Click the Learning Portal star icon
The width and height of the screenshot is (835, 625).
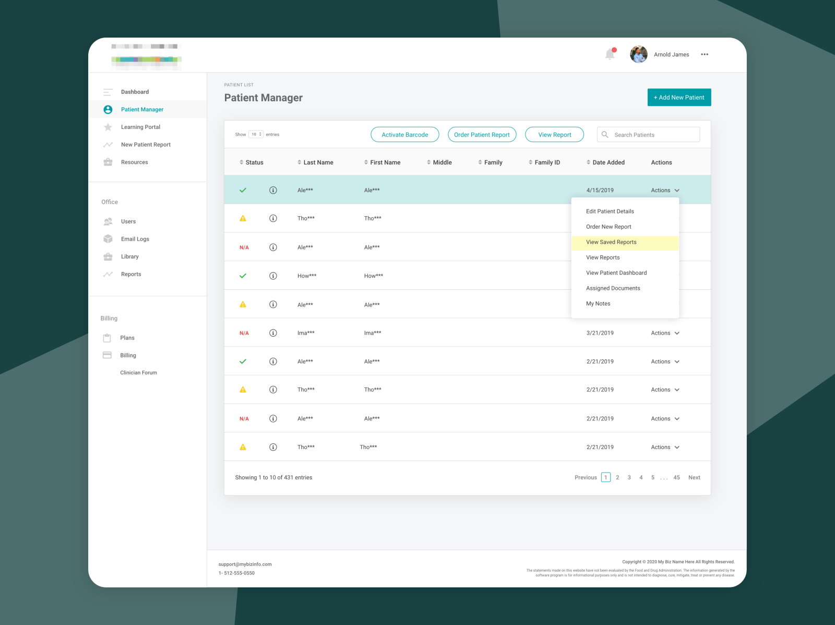108,127
